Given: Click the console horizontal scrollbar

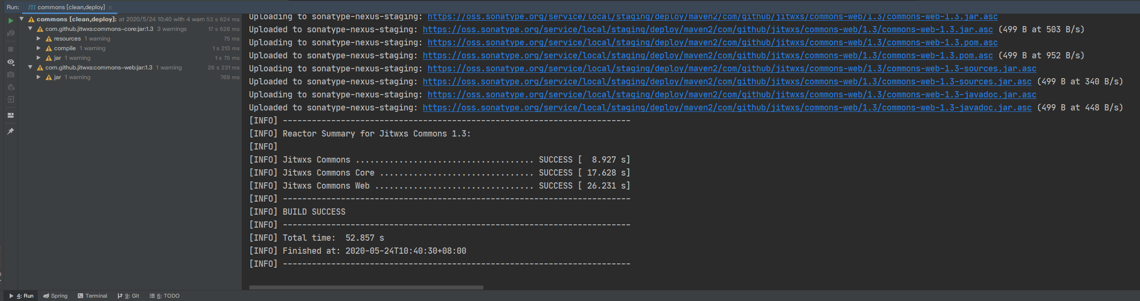Looking at the screenshot, I should pyautogui.click(x=366, y=287).
